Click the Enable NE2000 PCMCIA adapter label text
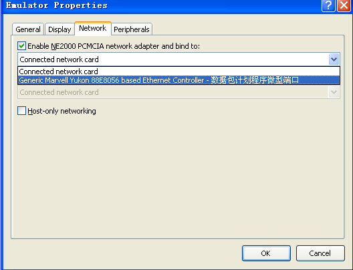The height and width of the screenshot is (270, 353). tap(114, 46)
